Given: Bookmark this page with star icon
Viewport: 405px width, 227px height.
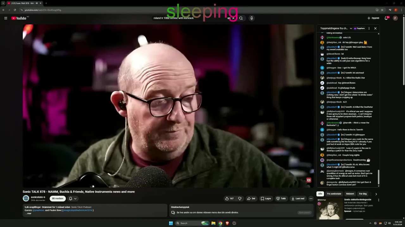Looking at the screenshot, I should pos(382,10).
